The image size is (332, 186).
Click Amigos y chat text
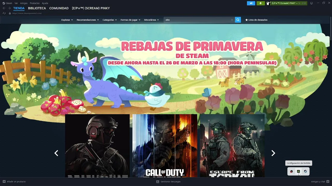[318, 182]
